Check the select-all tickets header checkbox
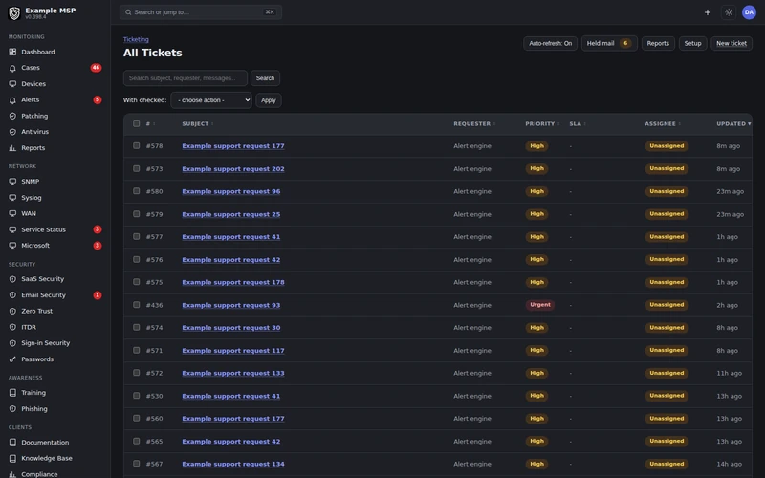 pos(136,124)
